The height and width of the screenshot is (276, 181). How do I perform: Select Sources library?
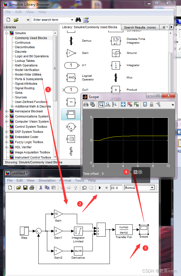tap(21, 97)
